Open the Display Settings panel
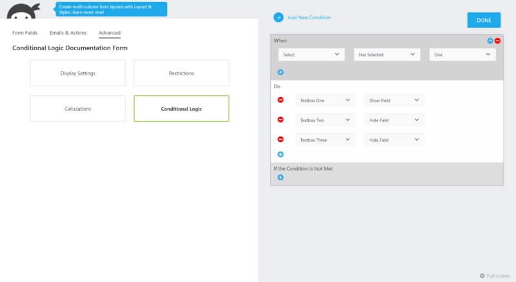 78,73
